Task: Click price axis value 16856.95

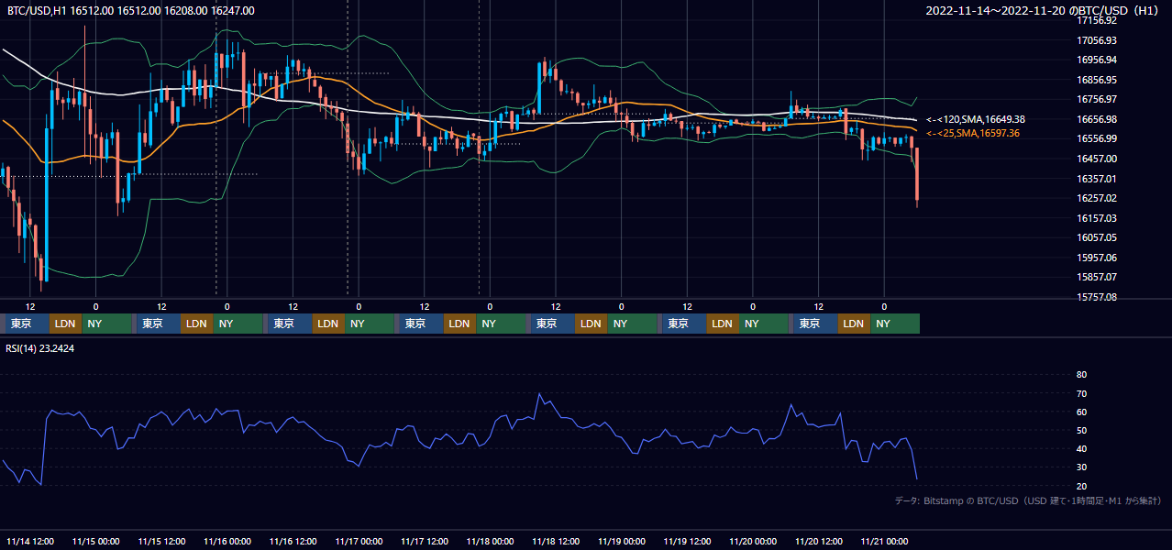Action: [1096, 80]
